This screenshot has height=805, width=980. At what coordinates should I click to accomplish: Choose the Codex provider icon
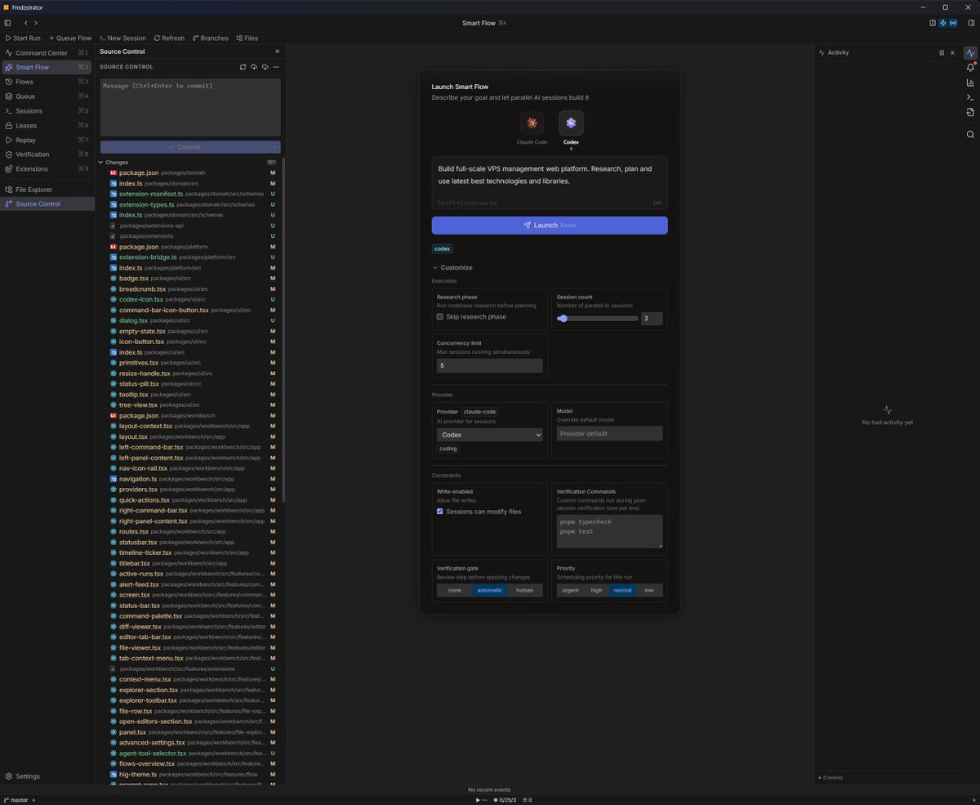coord(571,123)
